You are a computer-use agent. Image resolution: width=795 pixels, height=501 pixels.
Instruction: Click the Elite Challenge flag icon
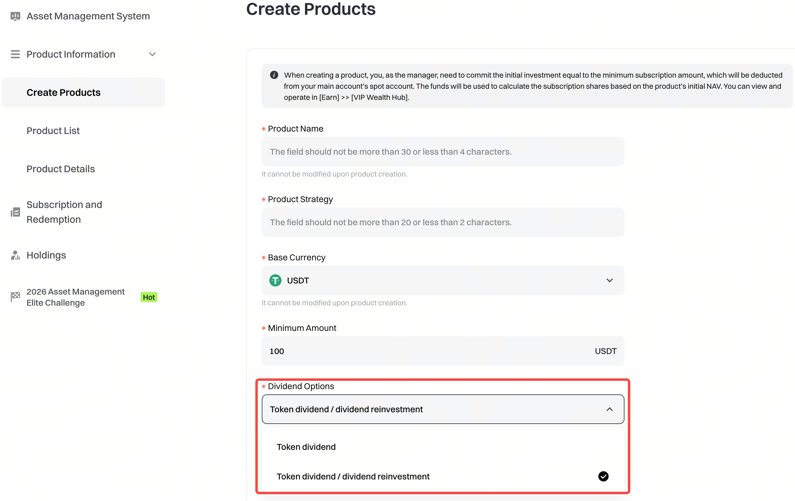coord(15,297)
